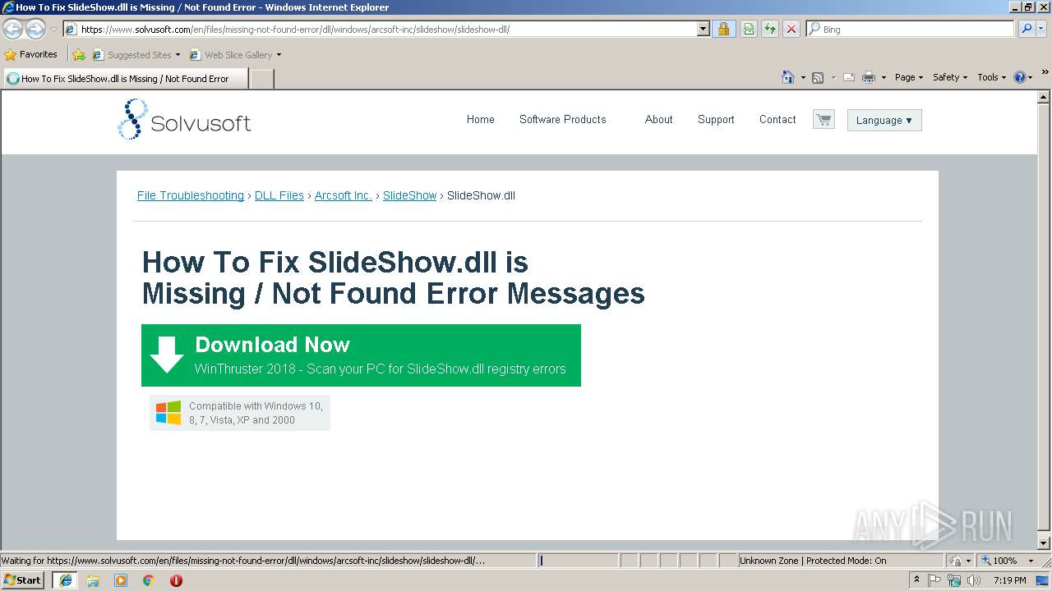Screen dimensions: 1052x591
Task: Click the Home page icon
Action: click(x=787, y=77)
